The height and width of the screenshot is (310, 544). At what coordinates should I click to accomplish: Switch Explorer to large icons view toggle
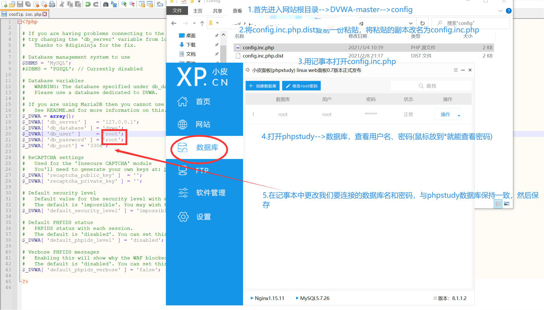coord(507,204)
